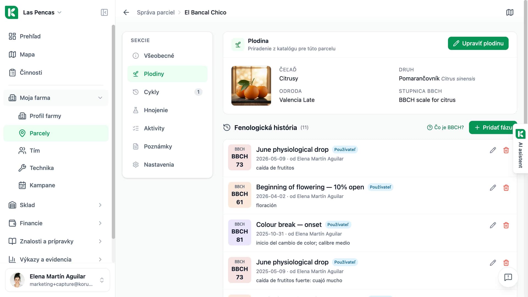528x297 pixels.
Task: Open the Čo je BBCH? help link
Action: (x=445, y=128)
